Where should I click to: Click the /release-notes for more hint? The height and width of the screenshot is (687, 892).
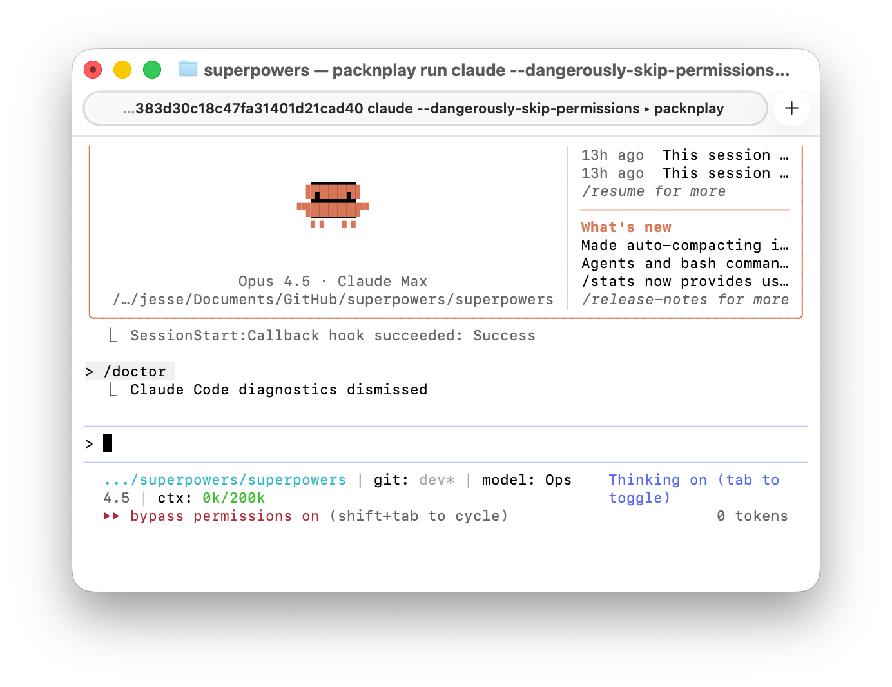tap(685, 300)
